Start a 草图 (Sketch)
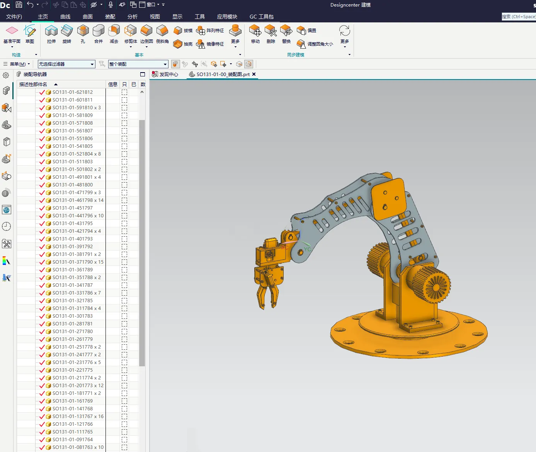This screenshot has height=452, width=536. click(x=30, y=34)
